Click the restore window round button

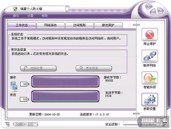click(x=153, y=12)
